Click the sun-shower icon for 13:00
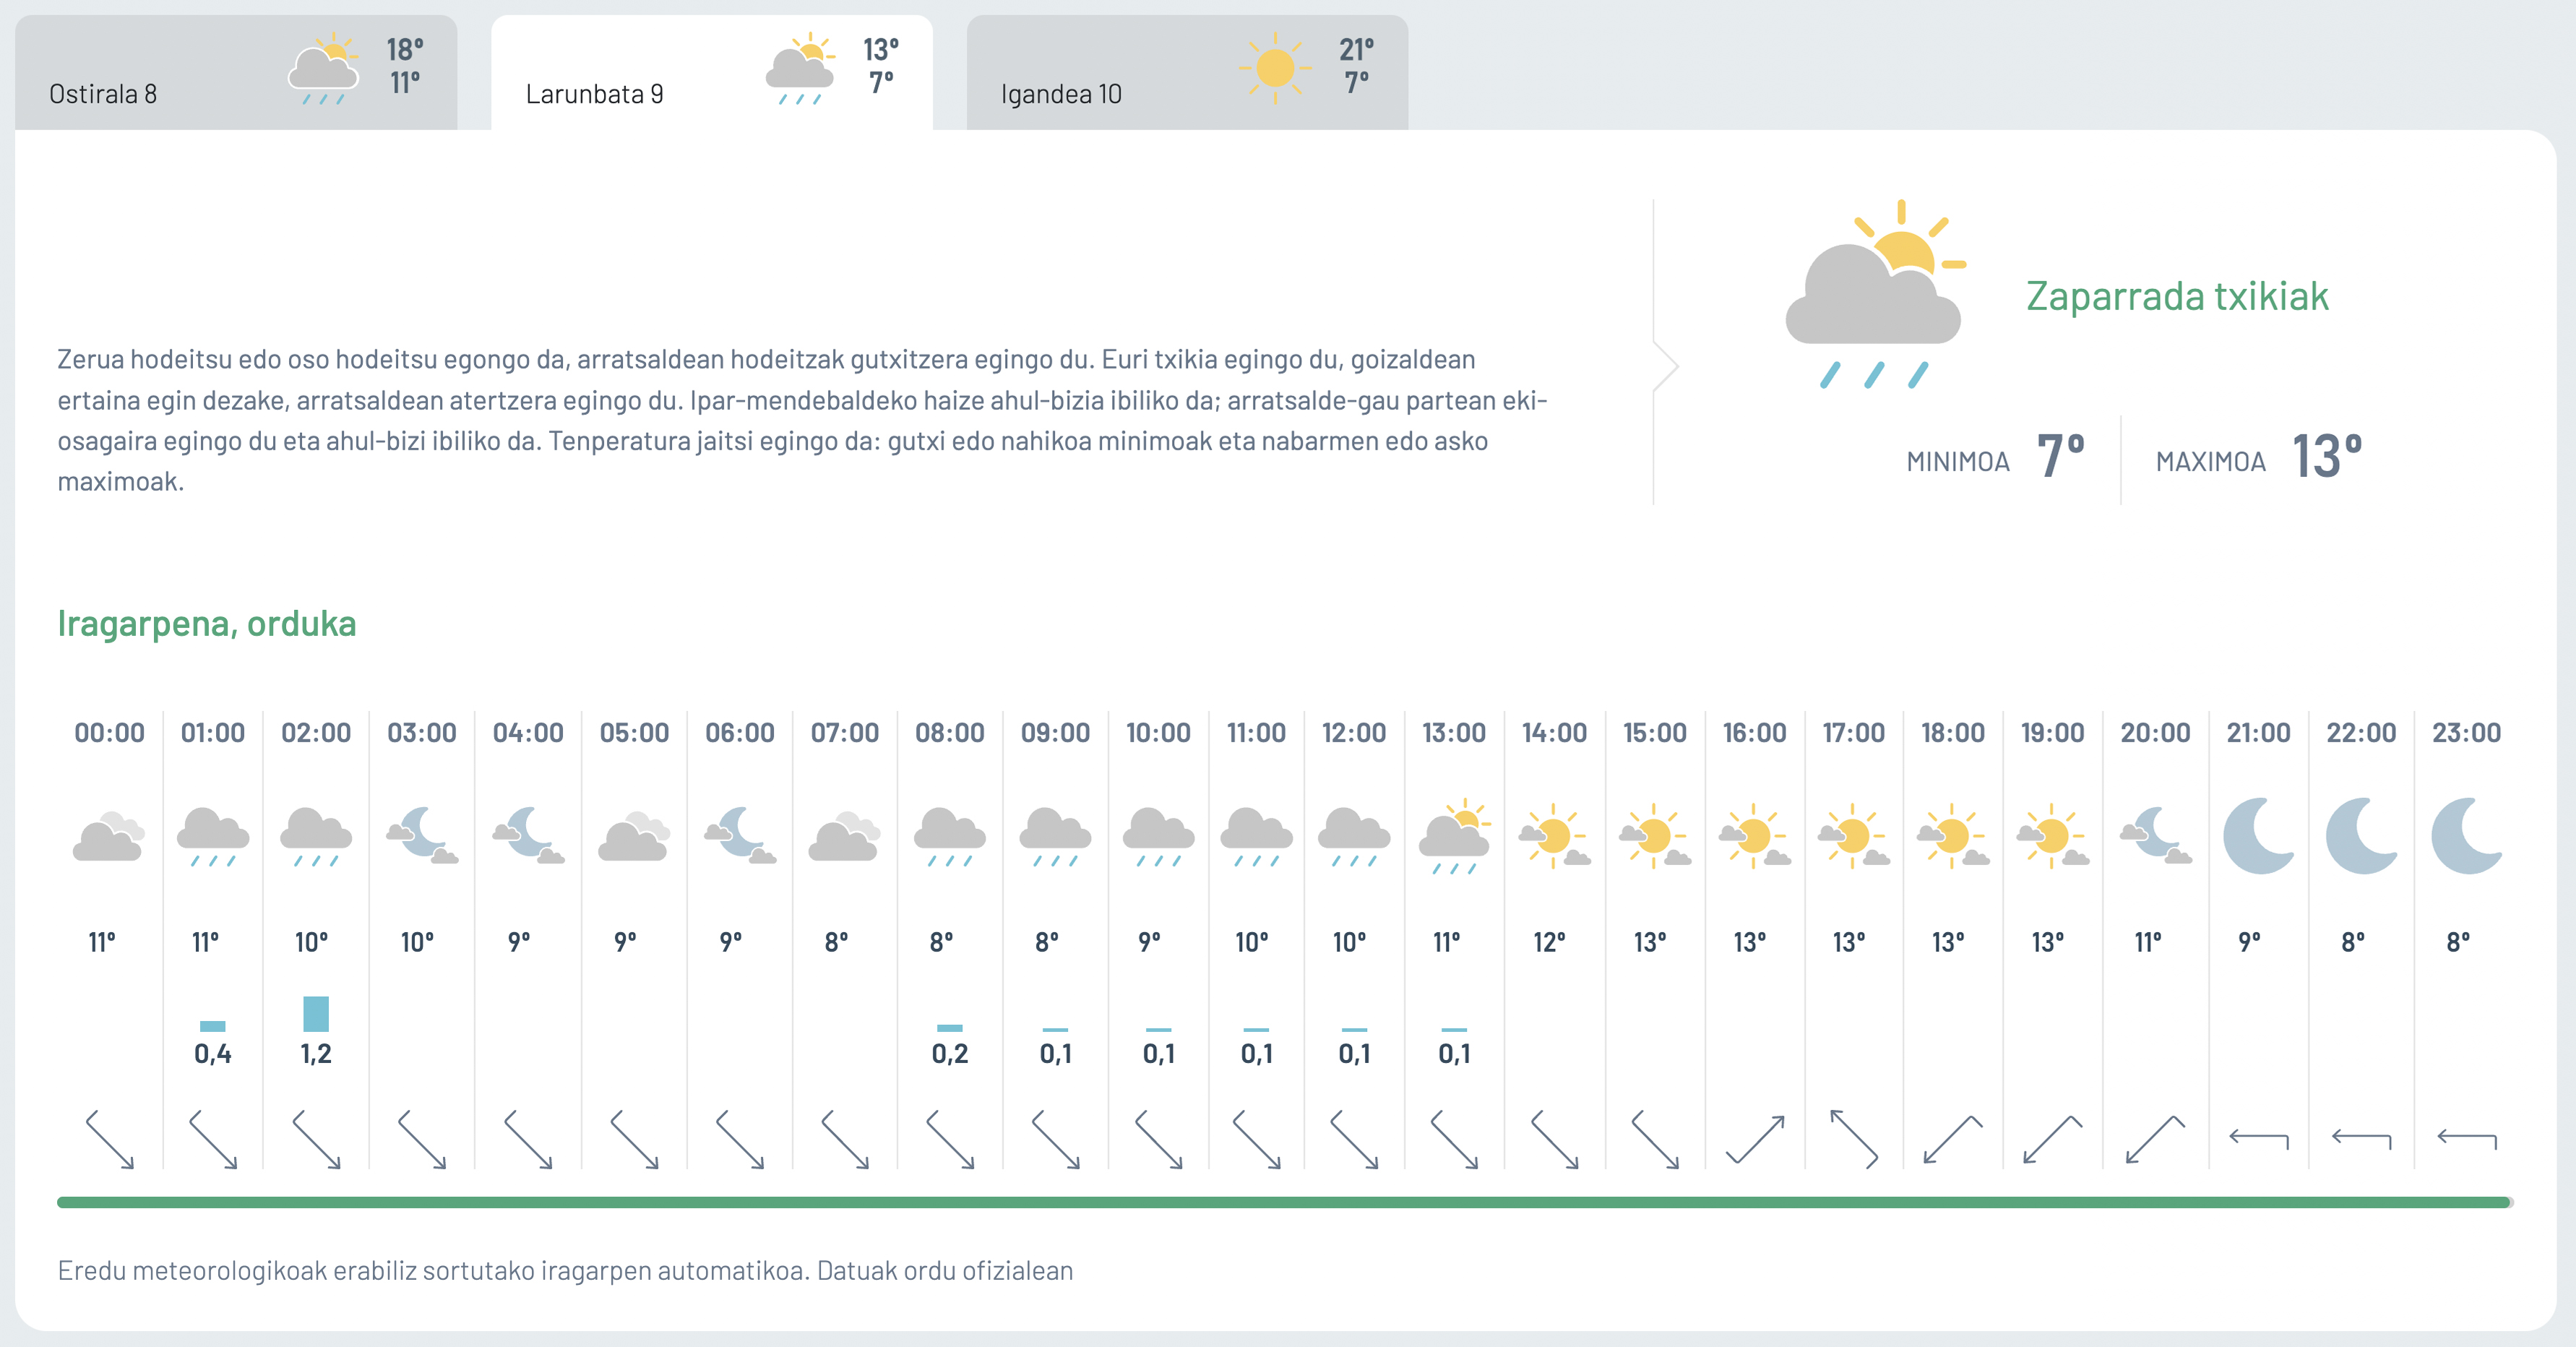The width and height of the screenshot is (2576, 1347). pos(1455,836)
